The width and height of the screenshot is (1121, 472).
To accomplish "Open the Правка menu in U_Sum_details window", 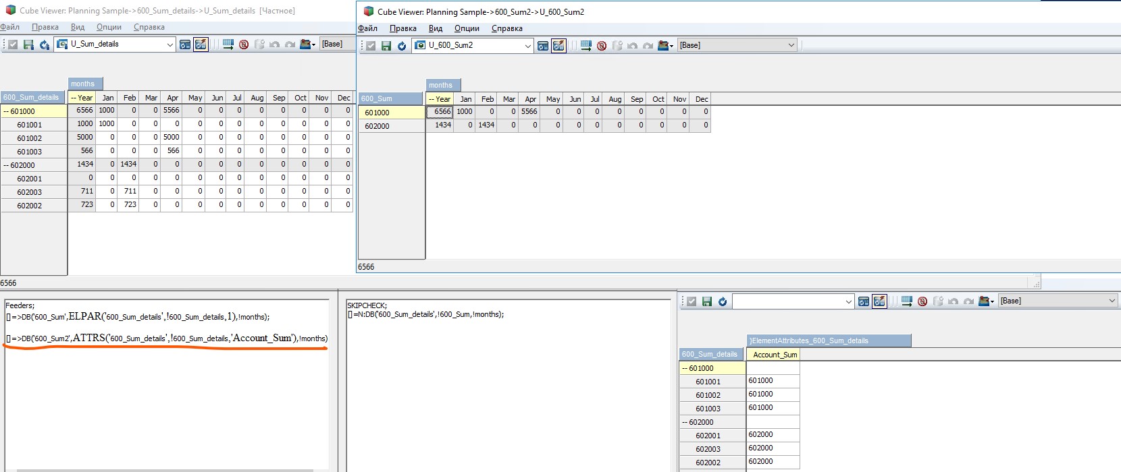I will click(x=45, y=27).
